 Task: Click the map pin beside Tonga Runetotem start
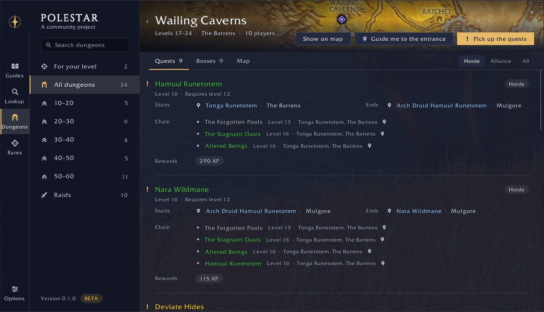pyautogui.click(x=198, y=106)
